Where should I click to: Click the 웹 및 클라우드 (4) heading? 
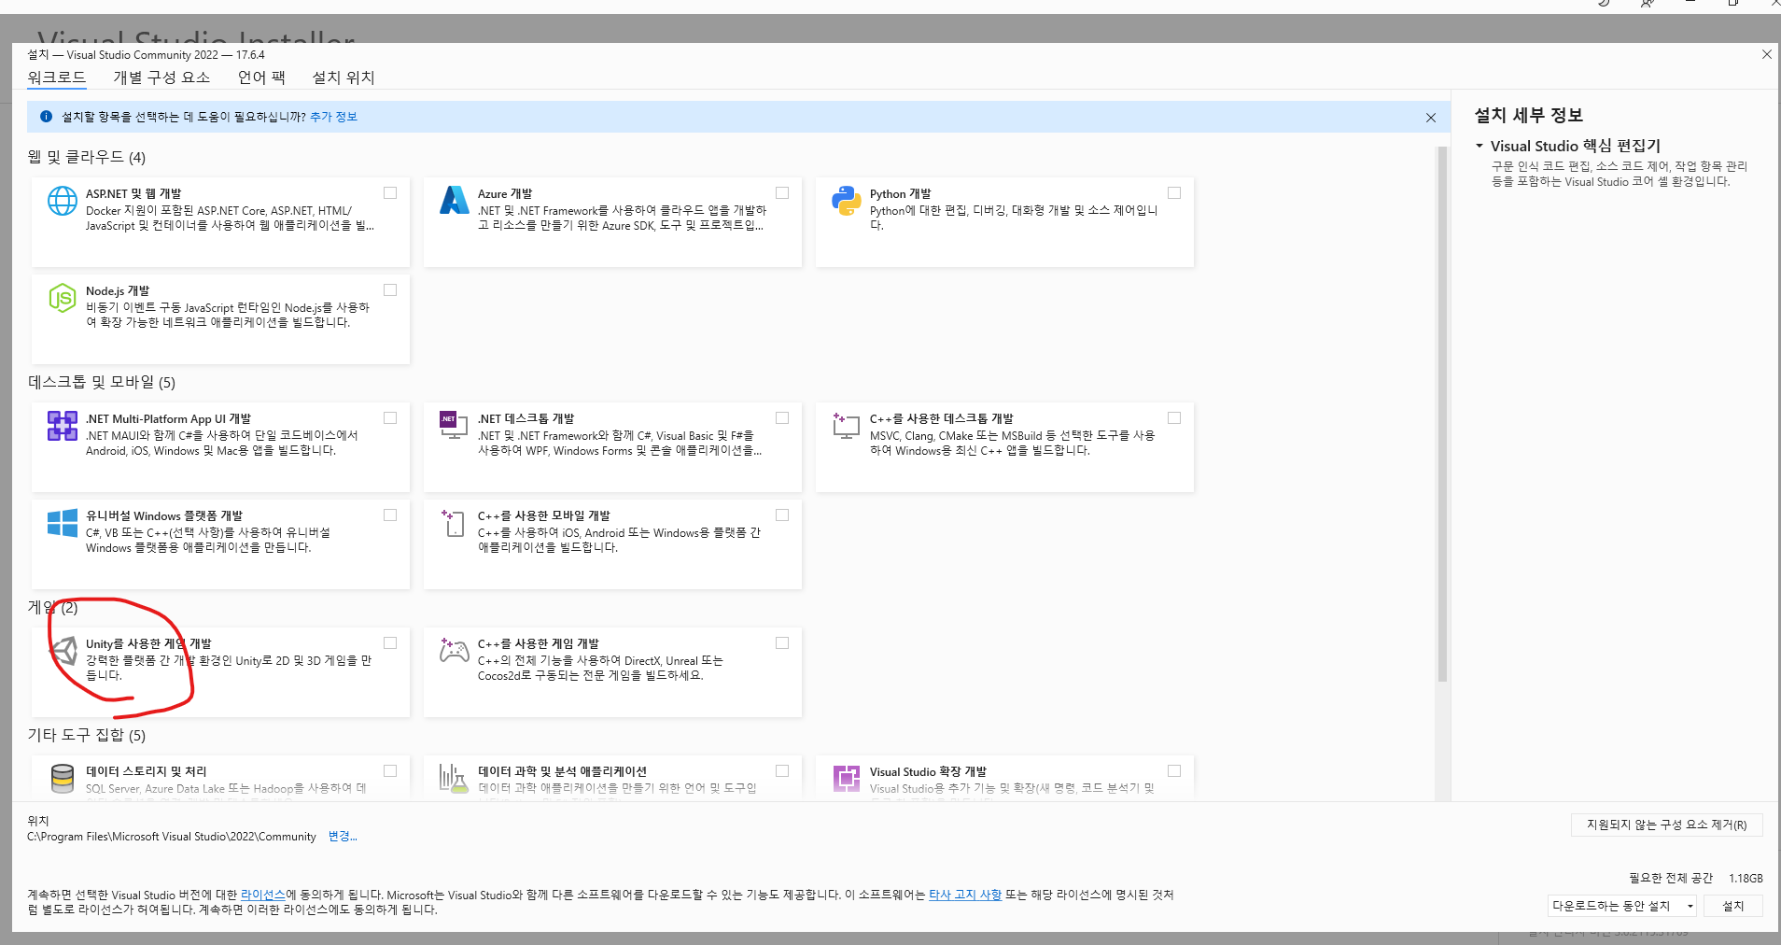point(87,157)
